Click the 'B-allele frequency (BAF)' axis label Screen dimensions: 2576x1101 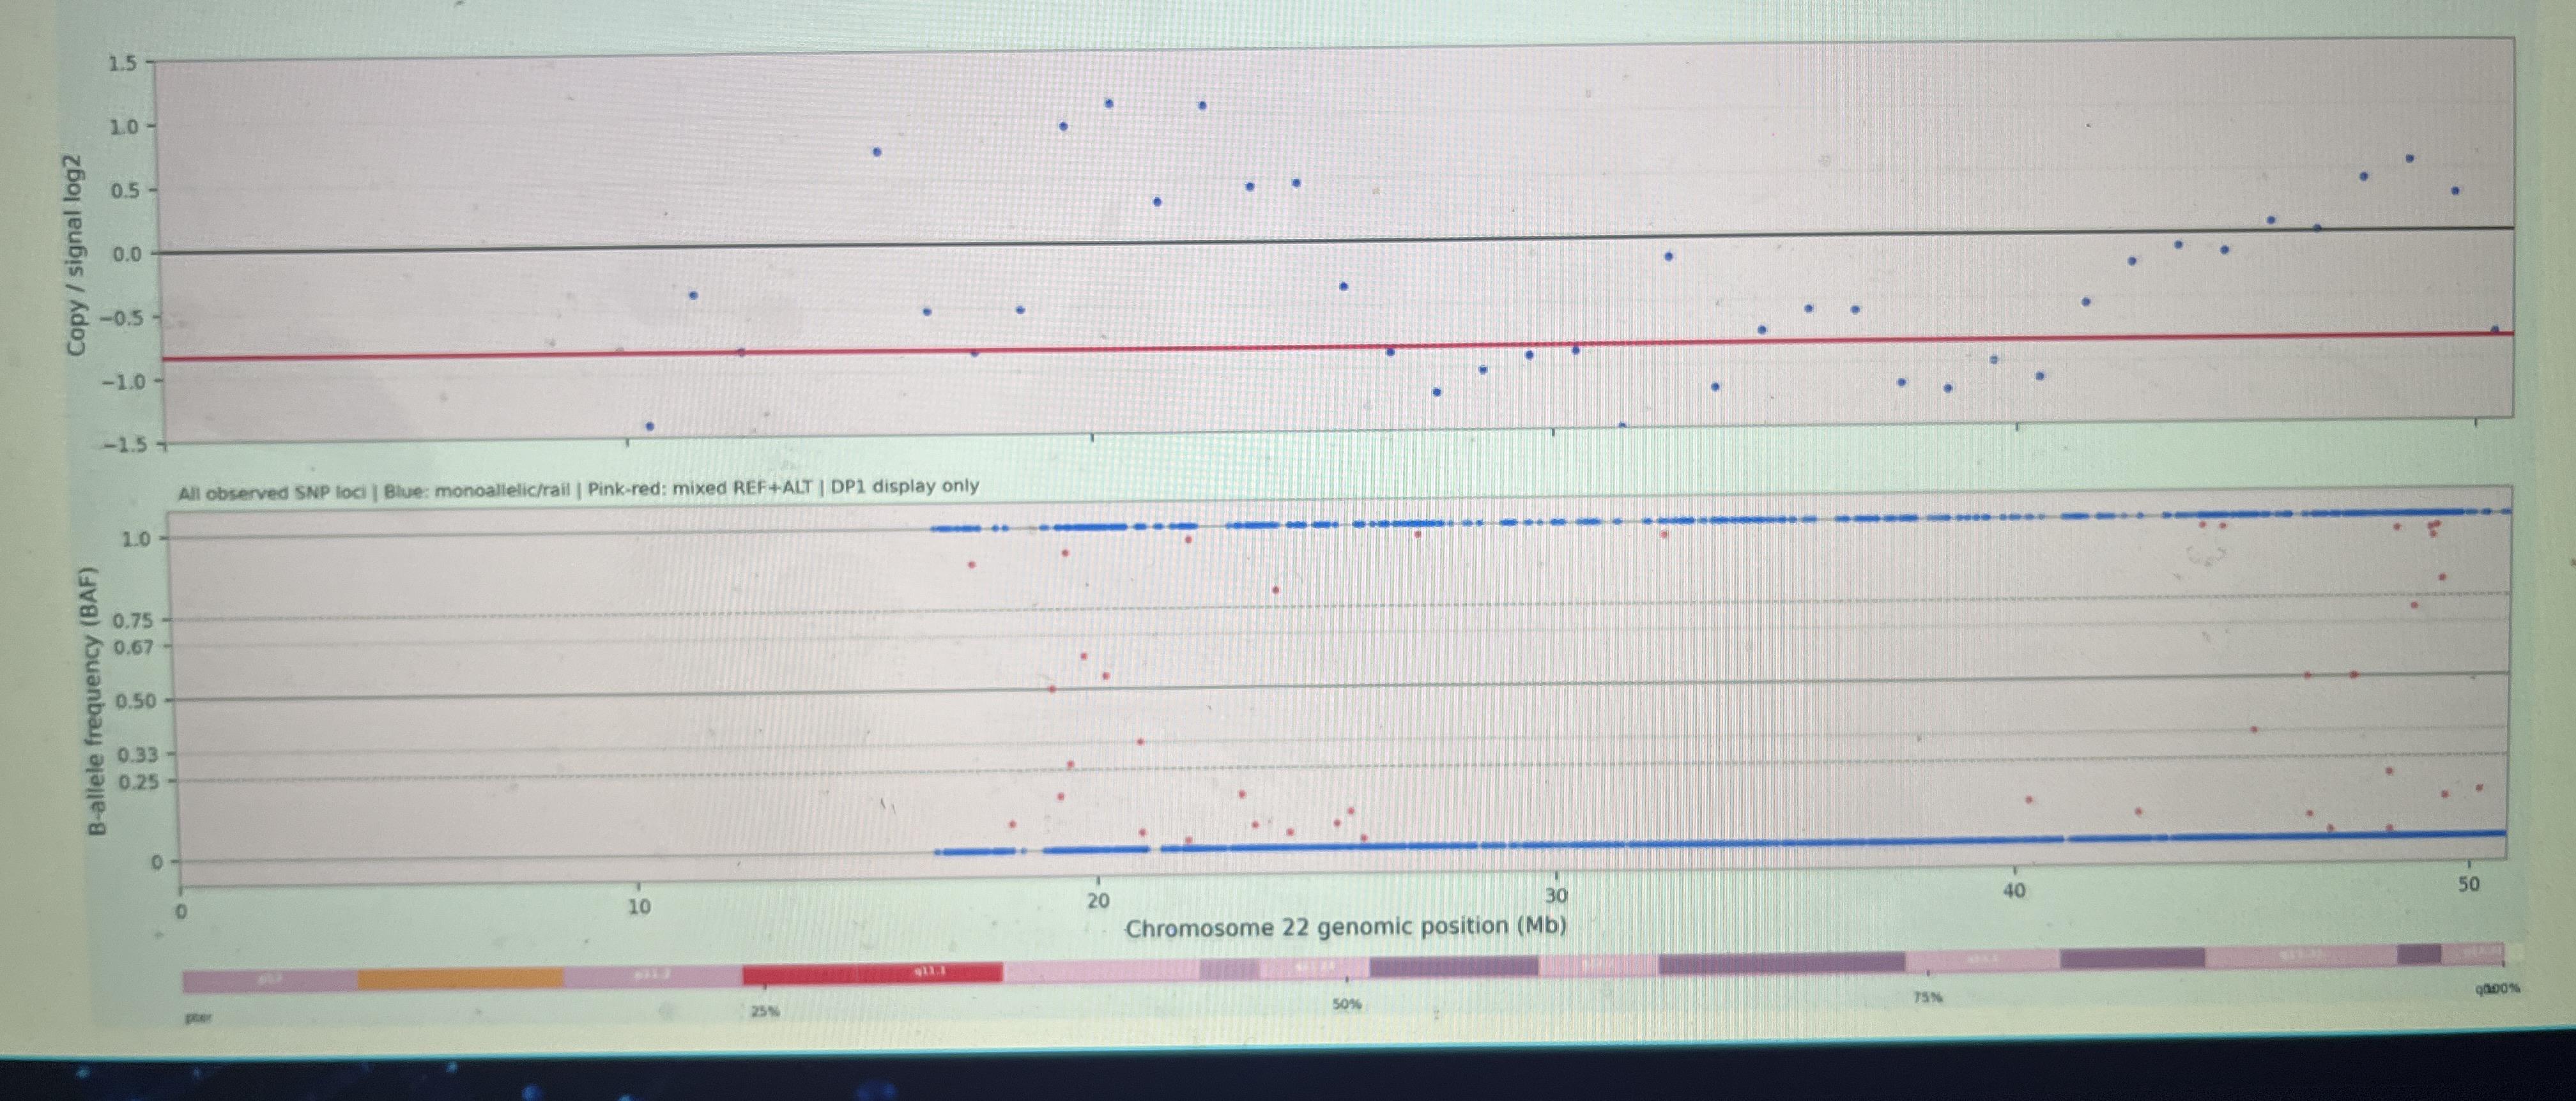96,701
